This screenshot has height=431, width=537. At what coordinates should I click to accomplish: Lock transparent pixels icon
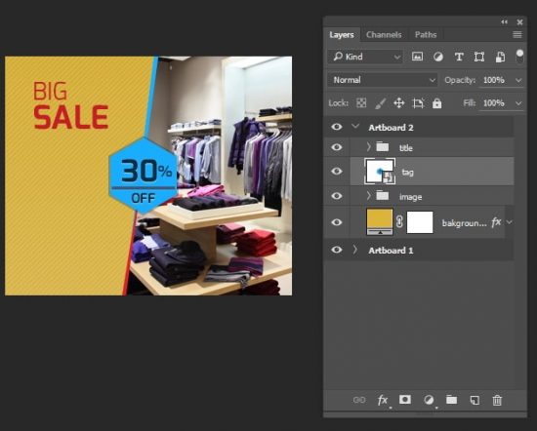pyautogui.click(x=361, y=103)
